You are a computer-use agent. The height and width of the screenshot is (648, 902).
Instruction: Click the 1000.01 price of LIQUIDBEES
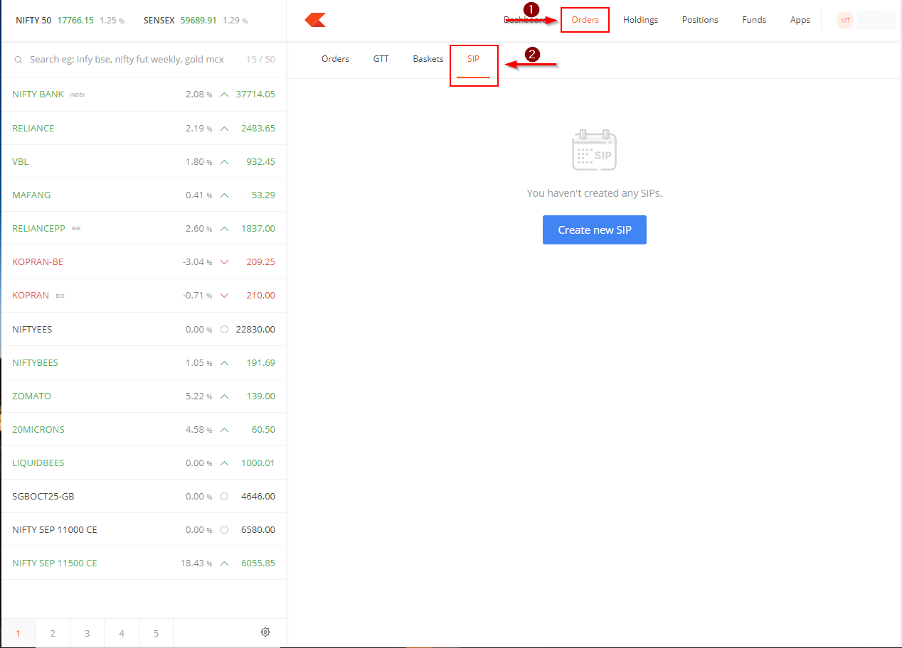(x=258, y=463)
